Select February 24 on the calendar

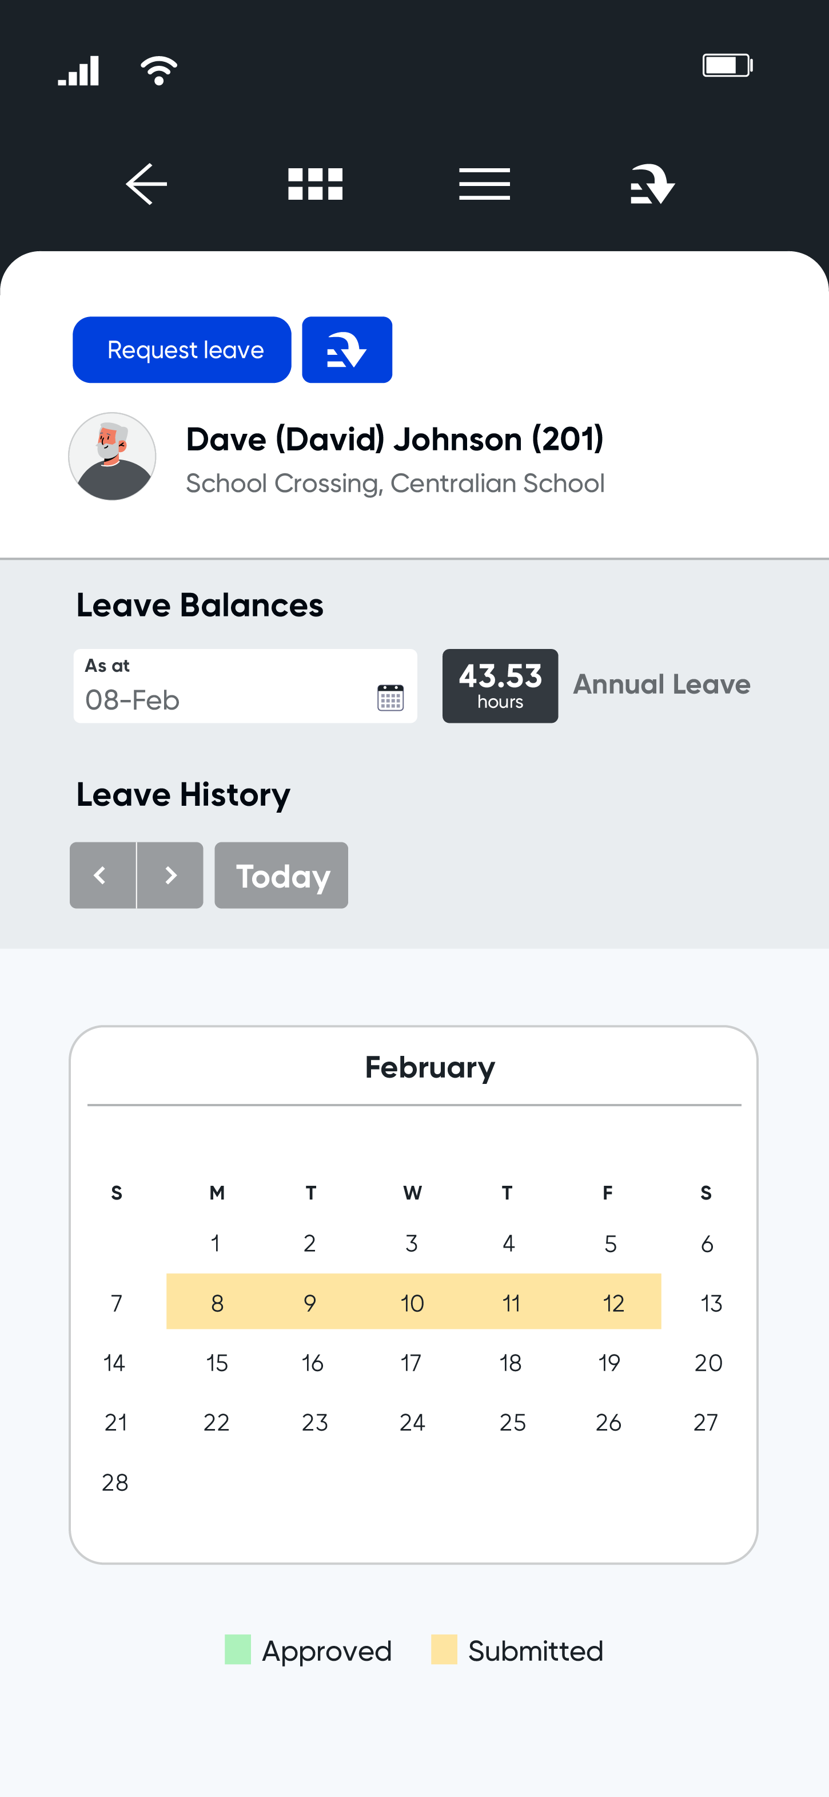[x=412, y=1422]
